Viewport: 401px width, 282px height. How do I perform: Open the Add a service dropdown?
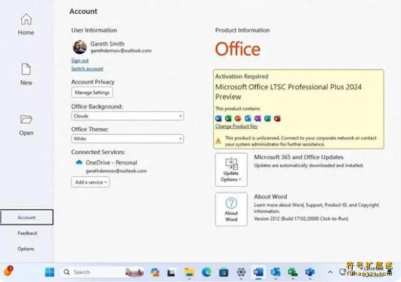coord(91,182)
